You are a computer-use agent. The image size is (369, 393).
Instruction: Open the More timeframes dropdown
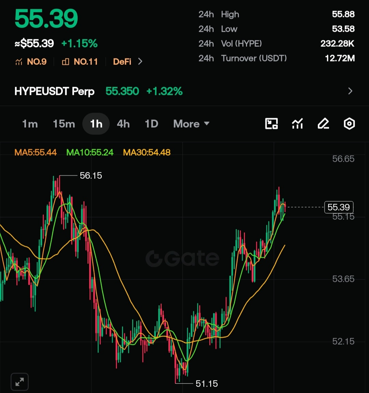pos(191,124)
